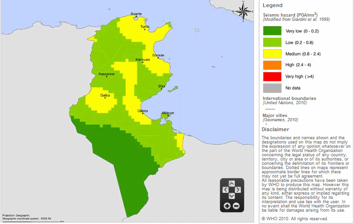The image size is (354, 224).
Task: Click the Projection: Geographic text
Action: click(x=16, y=215)
